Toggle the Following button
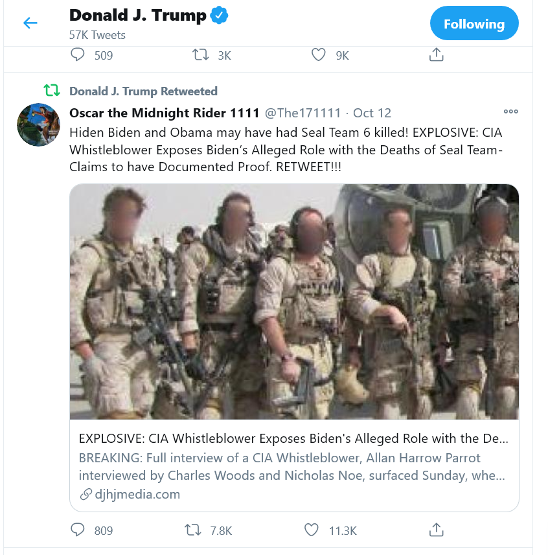 474,24
